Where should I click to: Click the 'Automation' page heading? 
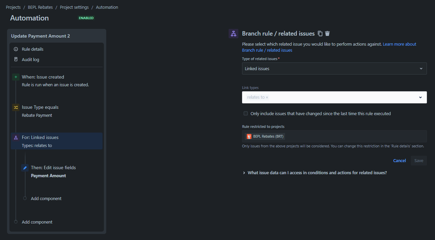pos(30,18)
